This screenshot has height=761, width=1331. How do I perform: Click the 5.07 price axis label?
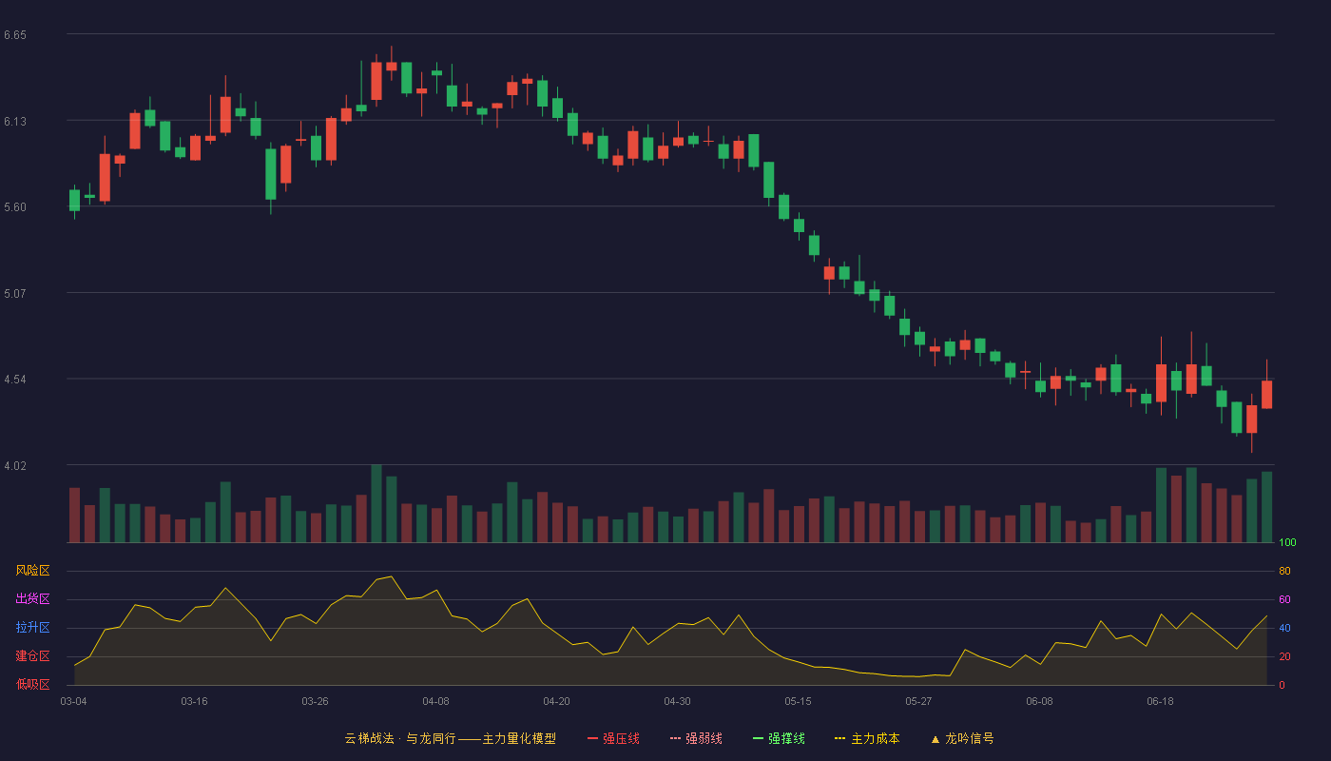coord(15,294)
